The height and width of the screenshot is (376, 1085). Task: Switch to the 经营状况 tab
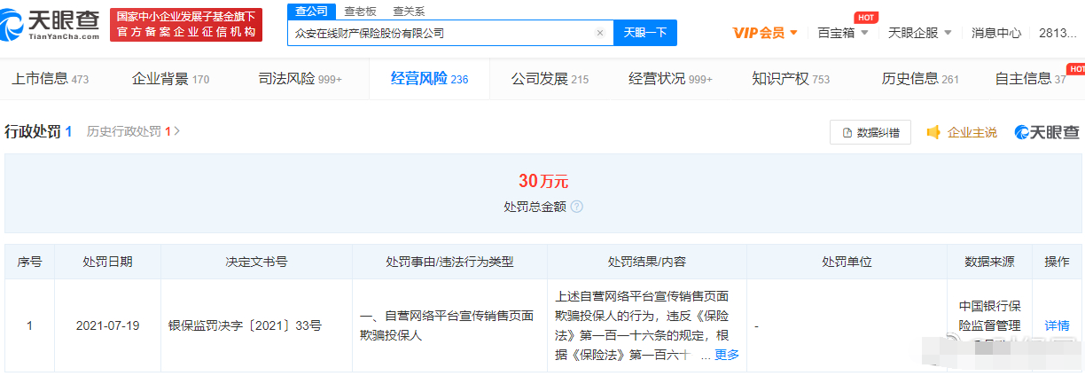click(x=670, y=79)
